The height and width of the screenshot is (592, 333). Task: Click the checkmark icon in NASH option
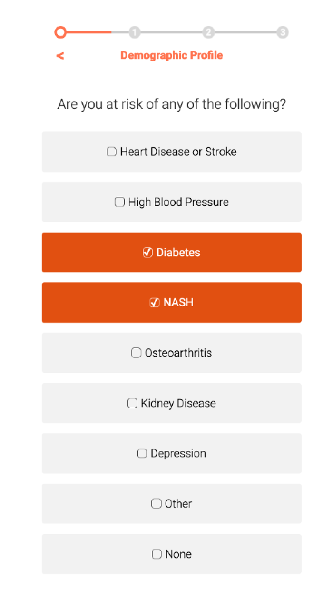click(154, 302)
